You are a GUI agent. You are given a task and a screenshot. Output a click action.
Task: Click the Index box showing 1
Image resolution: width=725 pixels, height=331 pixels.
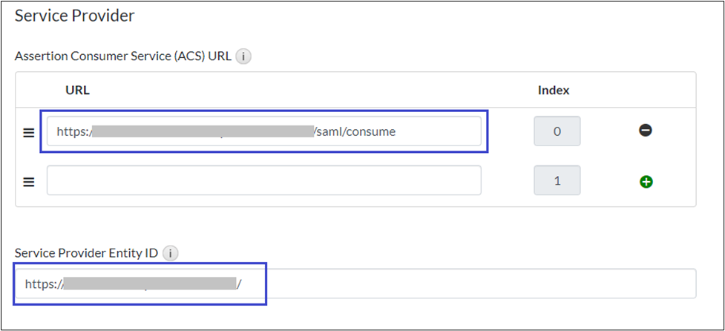(557, 180)
